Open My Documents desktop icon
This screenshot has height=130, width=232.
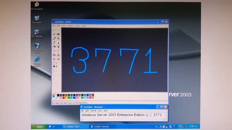[x=37, y=6]
